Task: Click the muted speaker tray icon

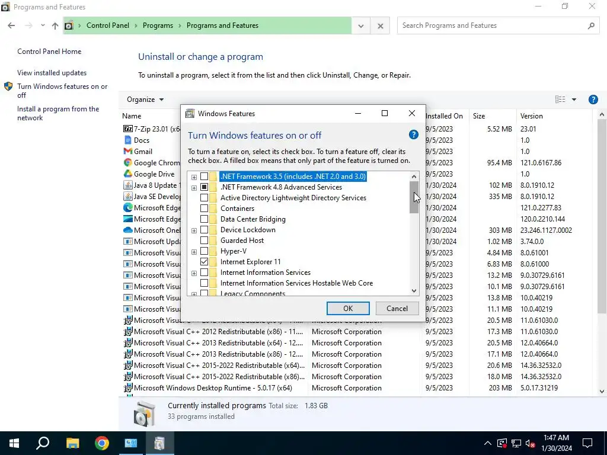Action: 531,443
